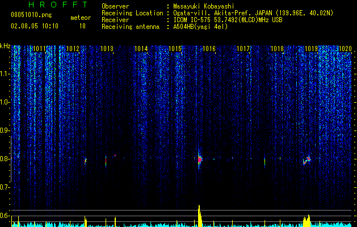The width and height of the screenshot is (357, 227).
Task: Select observer name Masayuki Kobayashi
Action: click(204, 7)
